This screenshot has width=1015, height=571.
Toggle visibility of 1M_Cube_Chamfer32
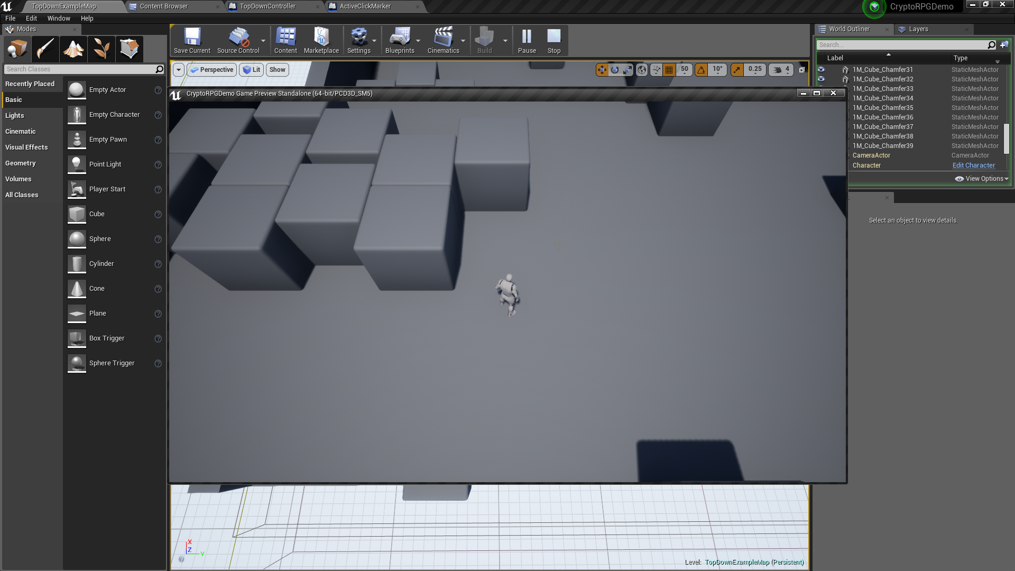821,79
